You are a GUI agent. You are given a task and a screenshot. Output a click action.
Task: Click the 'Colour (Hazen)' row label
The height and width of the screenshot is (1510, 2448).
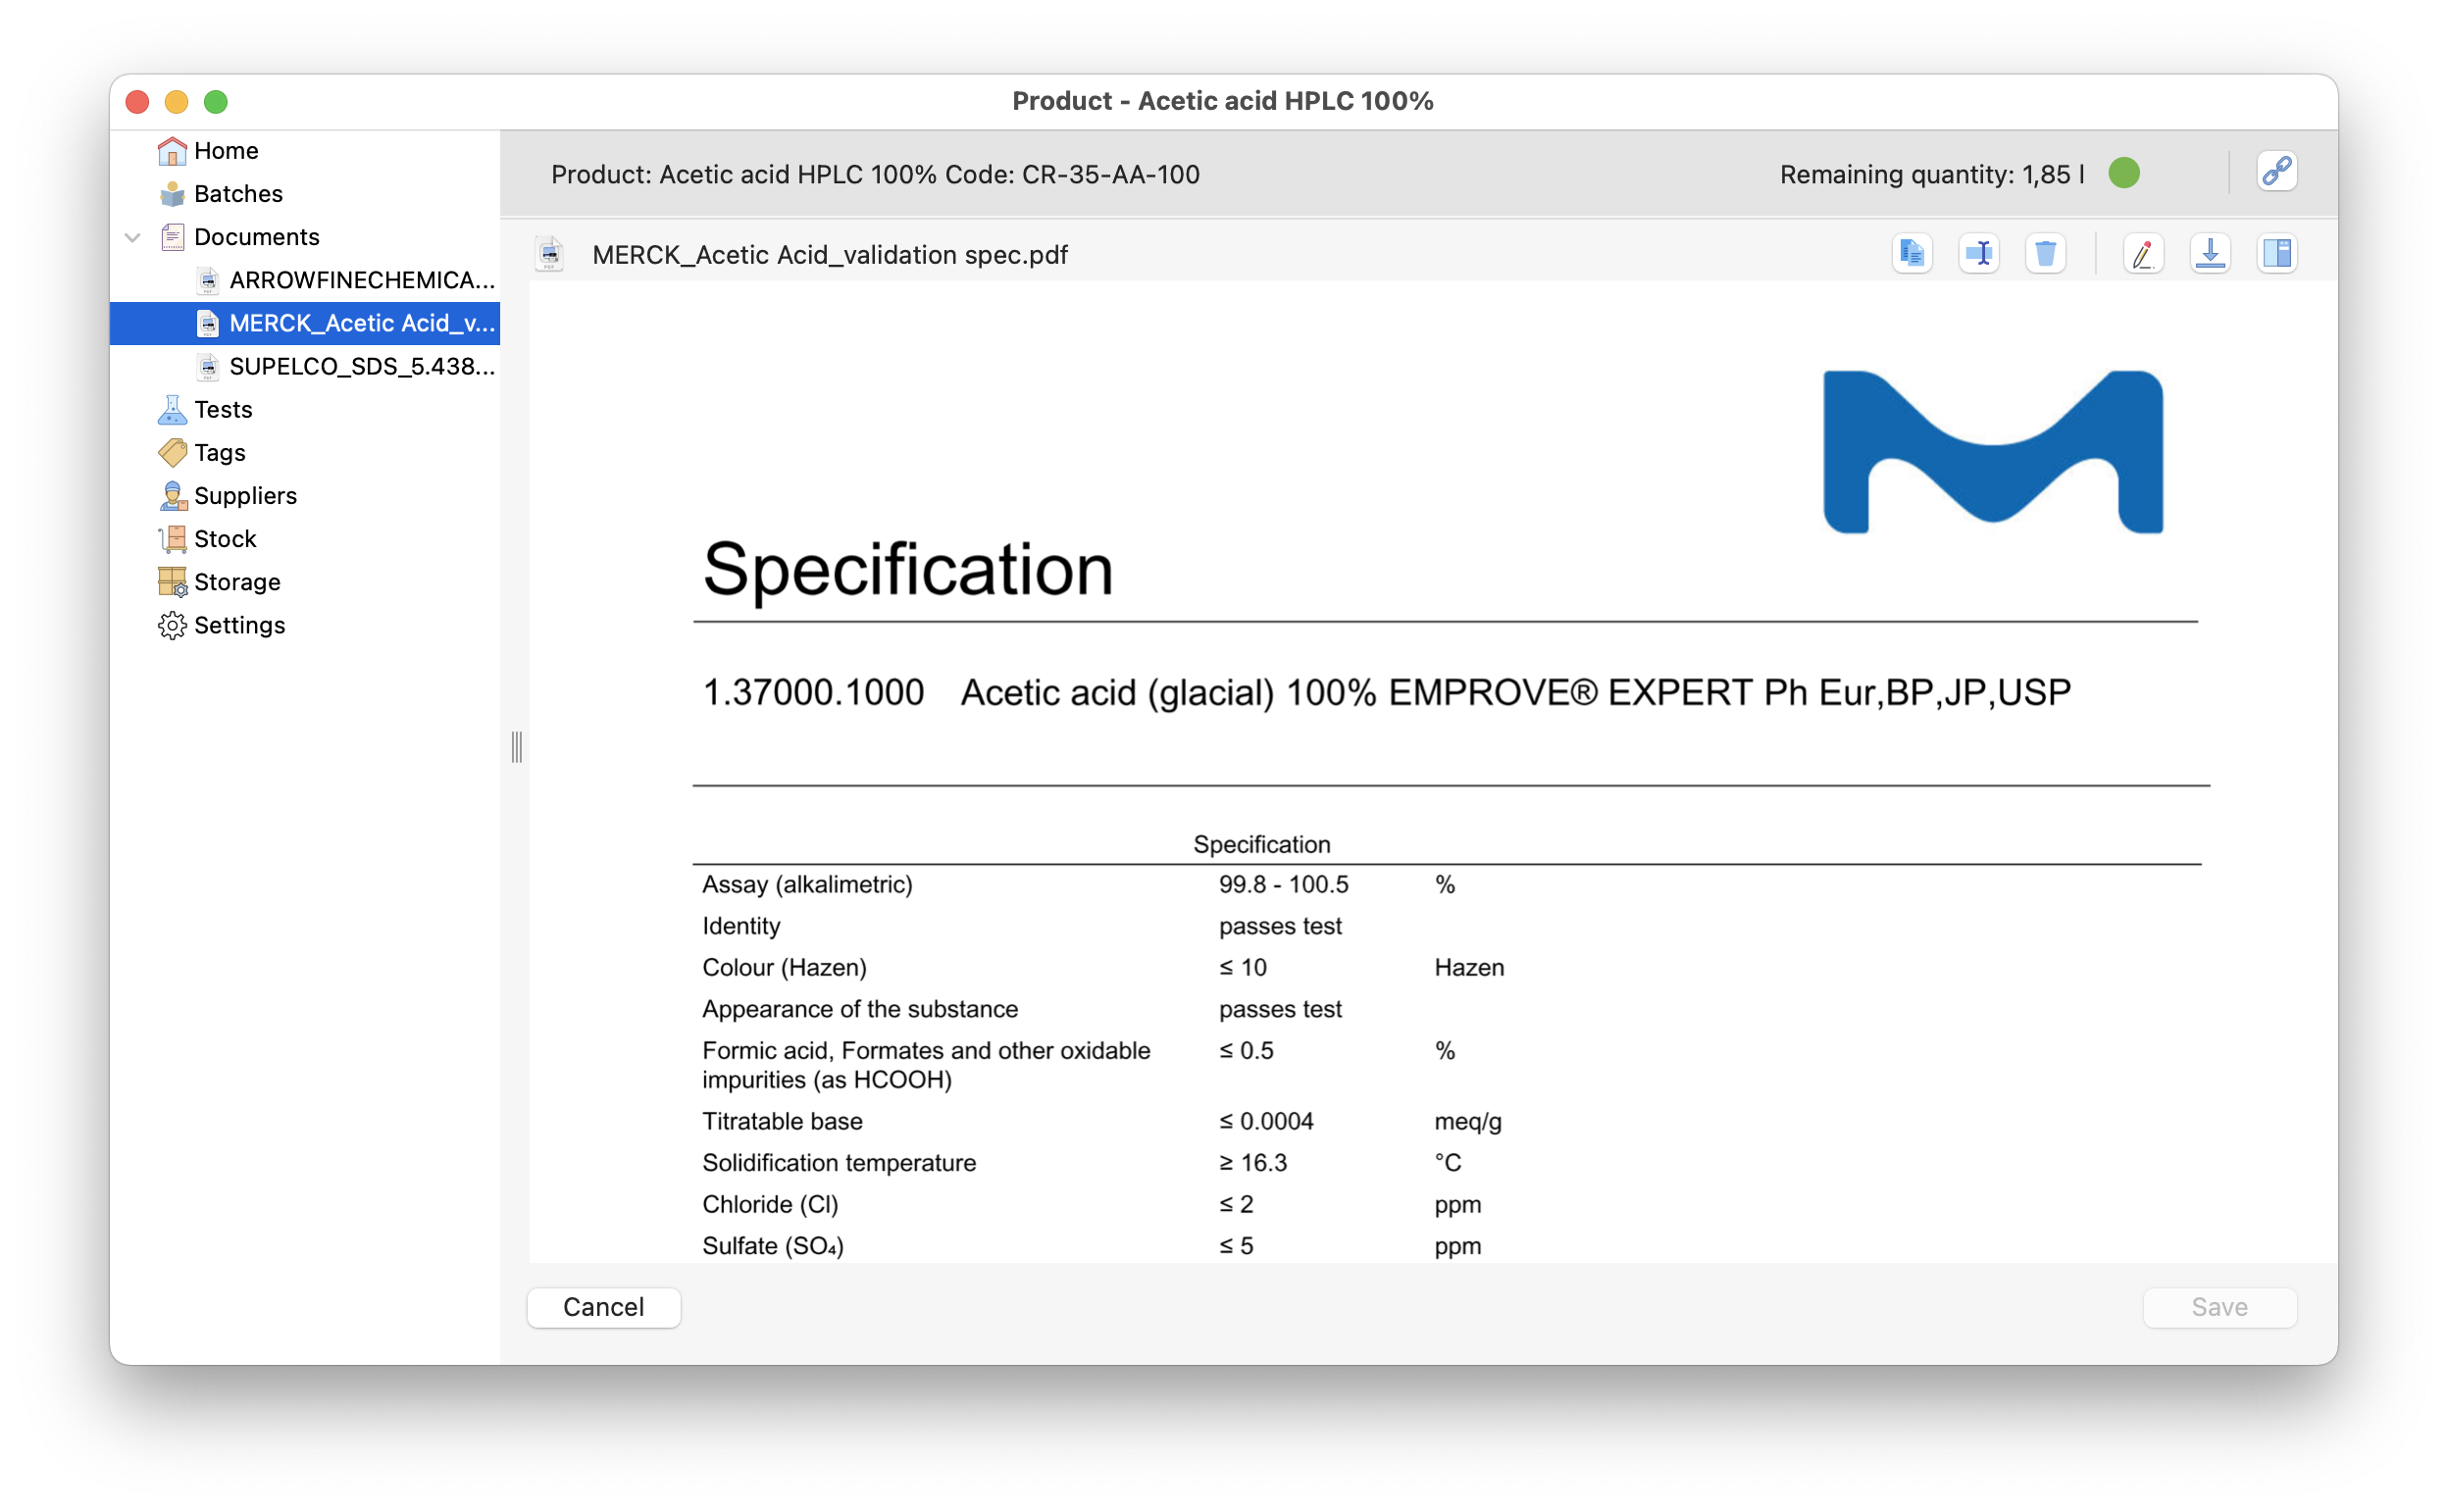[x=784, y=968]
